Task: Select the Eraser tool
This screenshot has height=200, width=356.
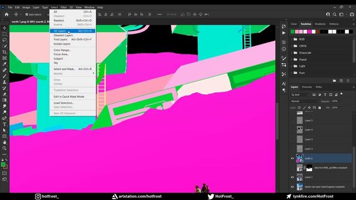Action: (x=4, y=94)
